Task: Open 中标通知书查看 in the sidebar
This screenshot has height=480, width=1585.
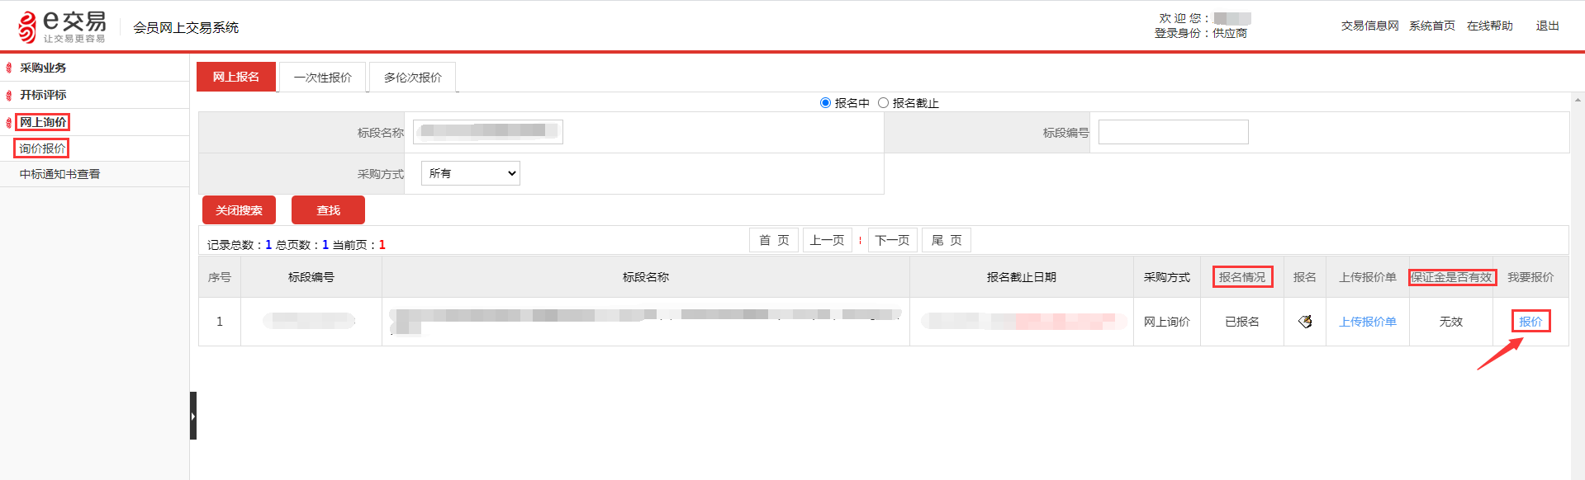Action: tap(59, 174)
